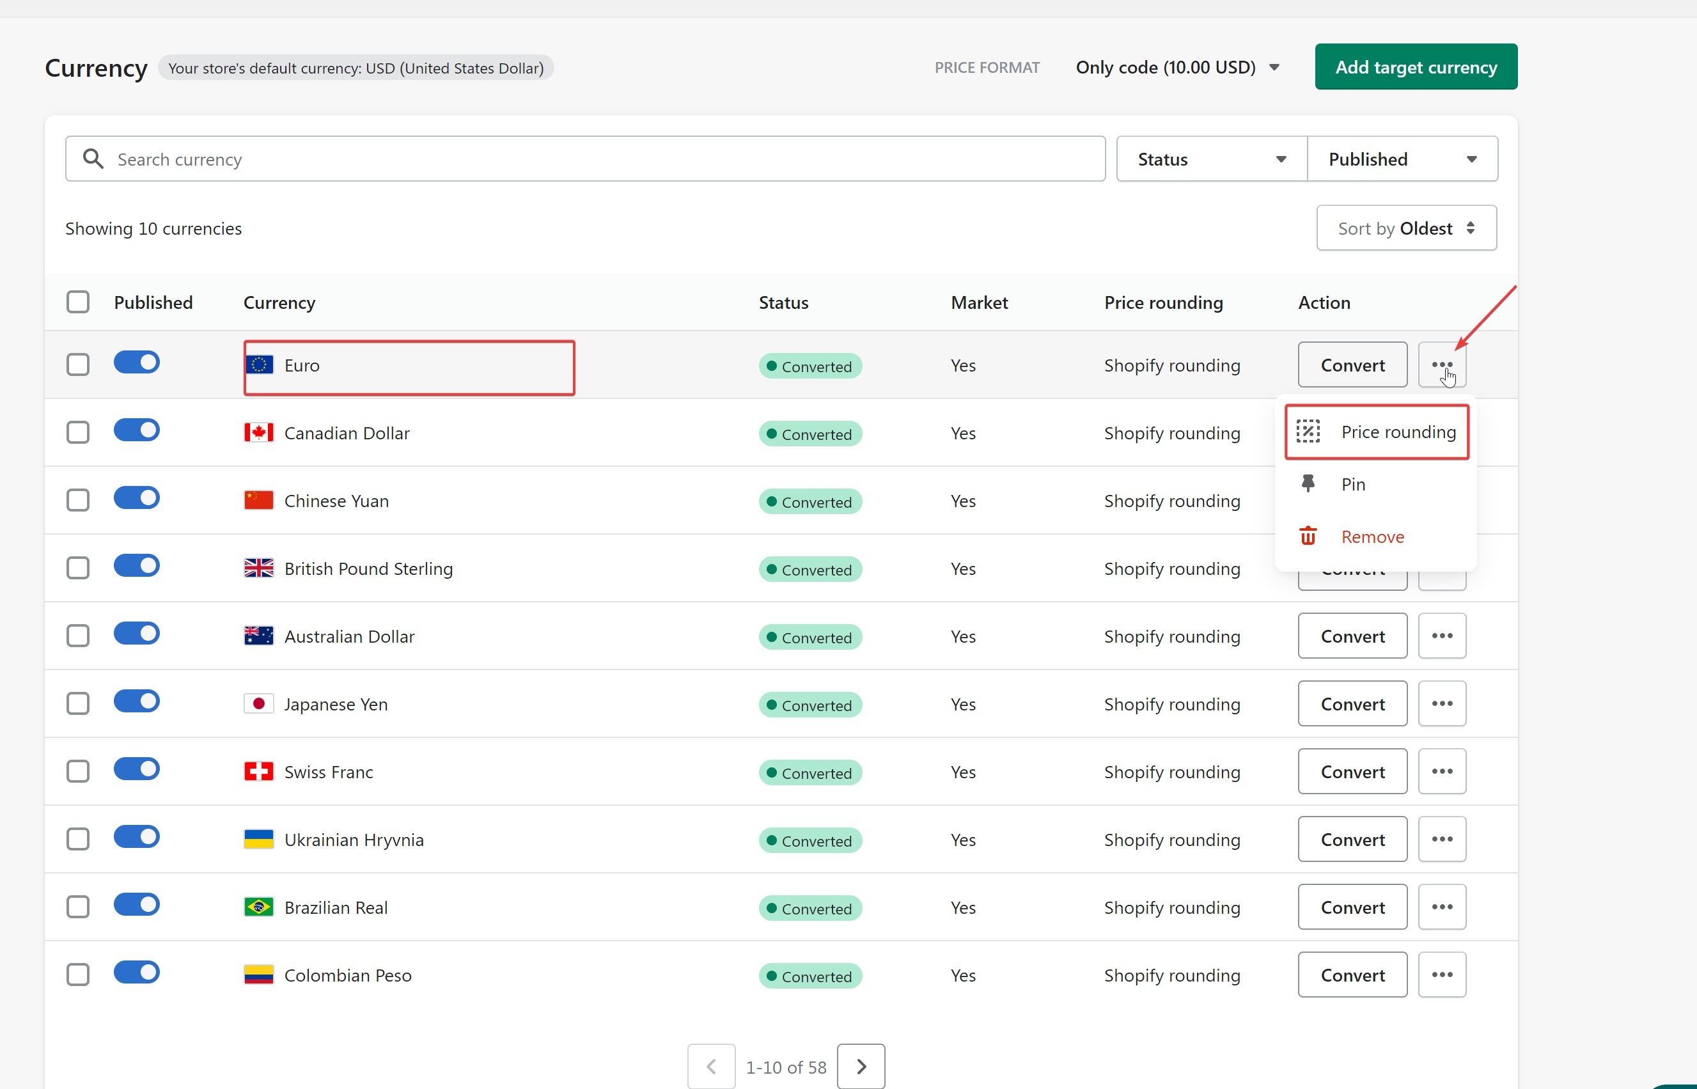
Task: Click the Converted badge for Euro
Action: (810, 366)
